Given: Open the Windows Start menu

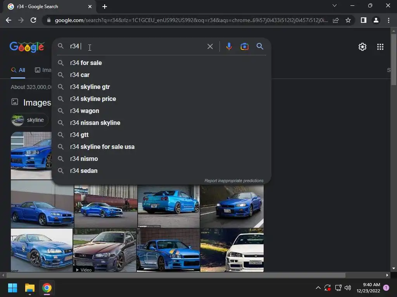Looking at the screenshot, I should pyautogui.click(x=12, y=288).
